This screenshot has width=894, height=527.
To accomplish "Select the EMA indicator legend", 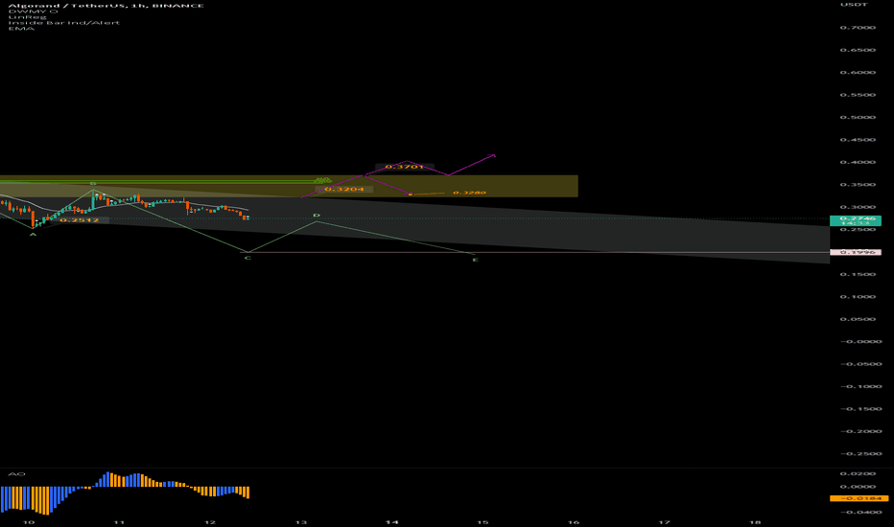I will (21, 28).
